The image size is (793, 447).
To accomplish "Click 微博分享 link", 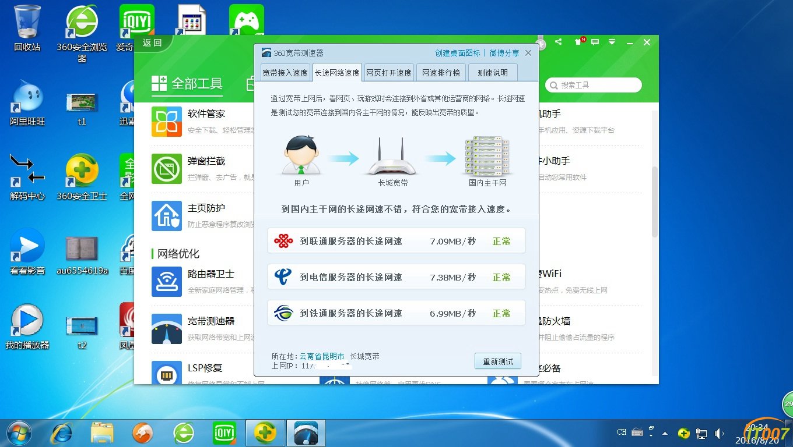I will pos(504,53).
